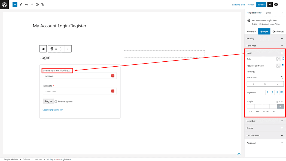
Task: Toggle the linked Margin values icon
Action: pyautogui.click(x=280, y=106)
